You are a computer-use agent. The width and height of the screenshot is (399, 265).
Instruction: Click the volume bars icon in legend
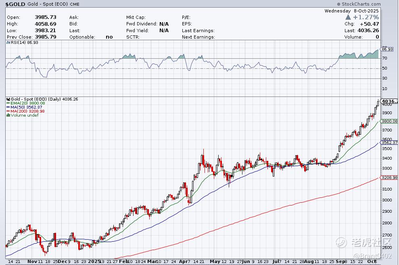(8, 115)
